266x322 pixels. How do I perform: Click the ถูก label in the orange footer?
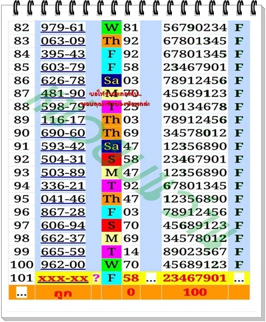63,292
